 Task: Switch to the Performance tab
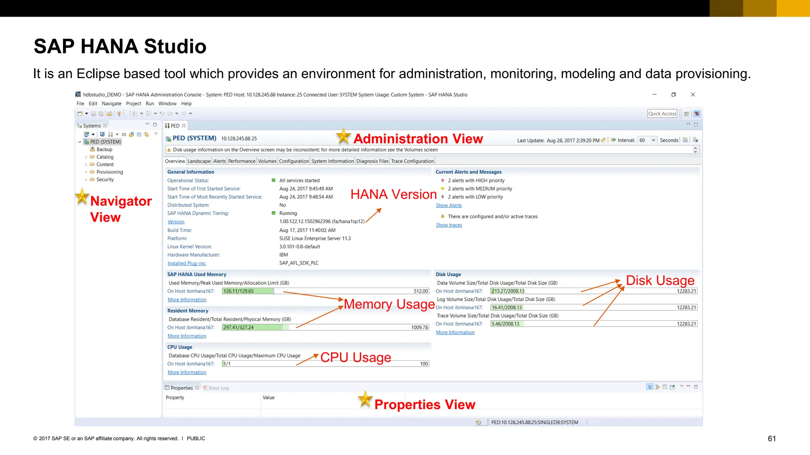pos(242,161)
